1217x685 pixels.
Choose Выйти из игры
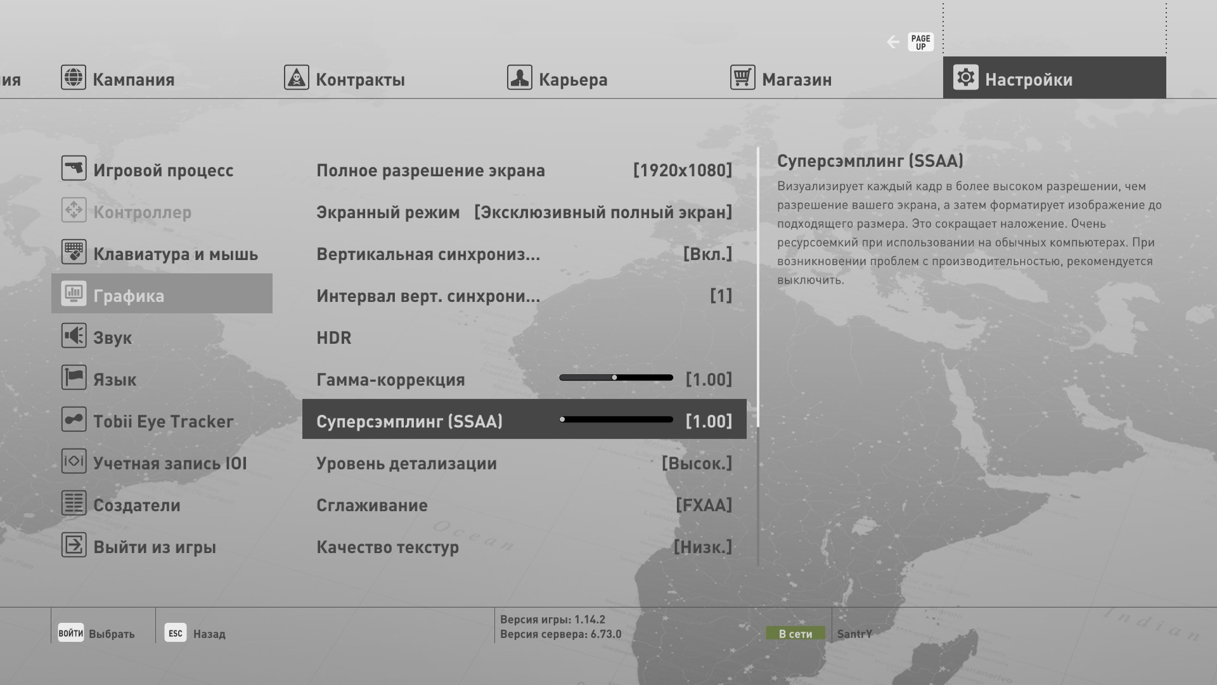coord(162,545)
